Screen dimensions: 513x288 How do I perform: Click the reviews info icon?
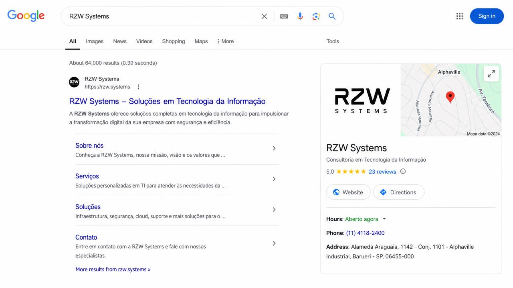click(x=403, y=172)
